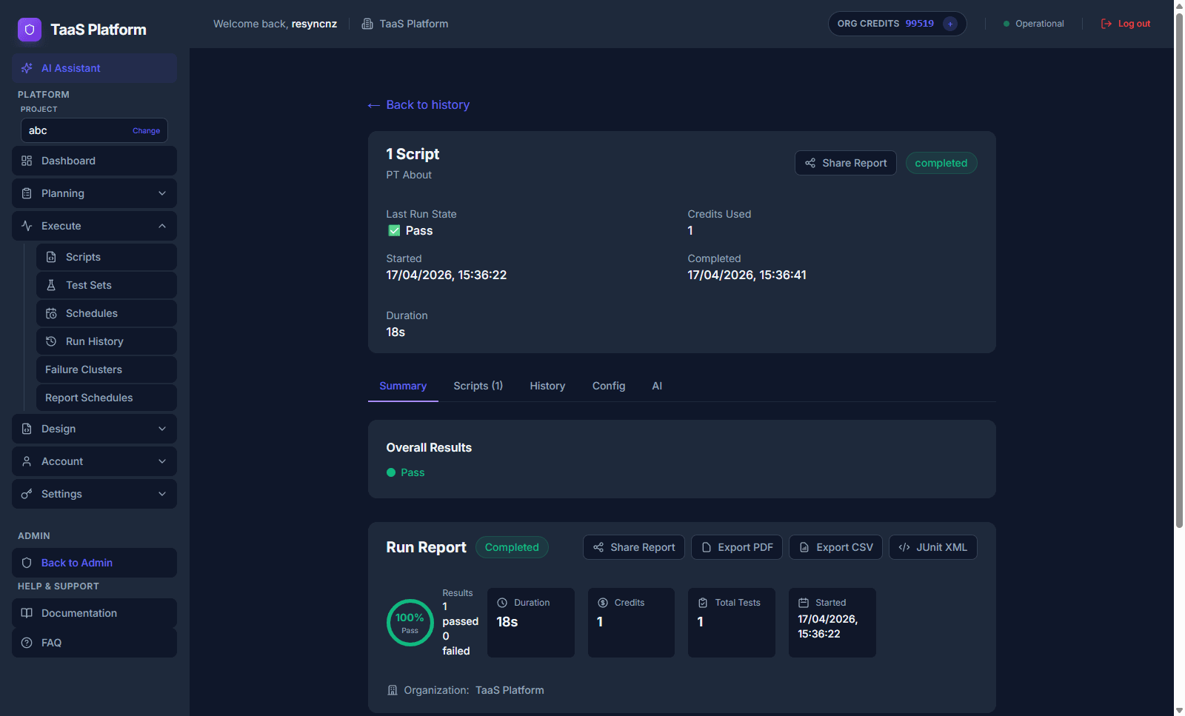
Task: Click the green Pass checkbox indicator
Action: [394, 231]
